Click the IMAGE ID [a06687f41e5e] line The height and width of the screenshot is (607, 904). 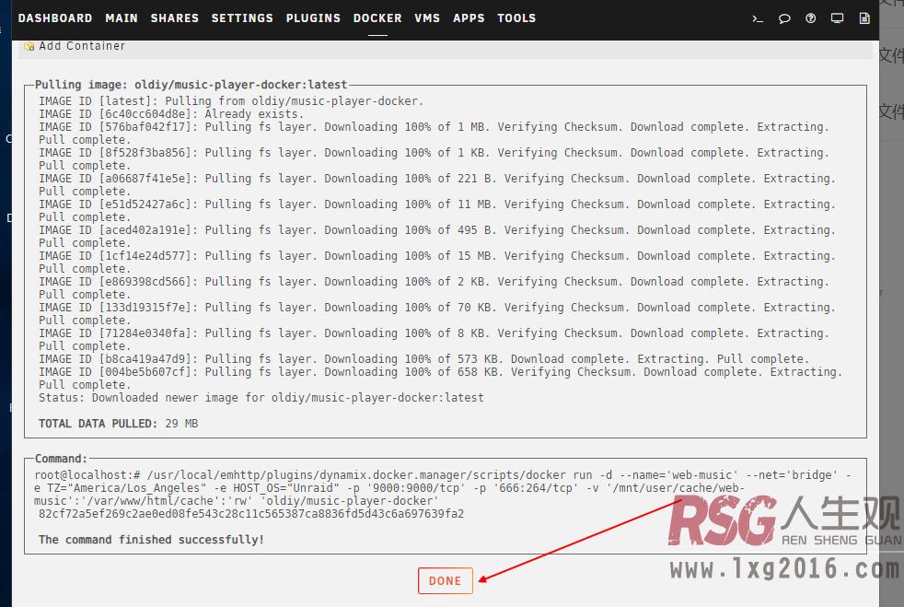437,184
